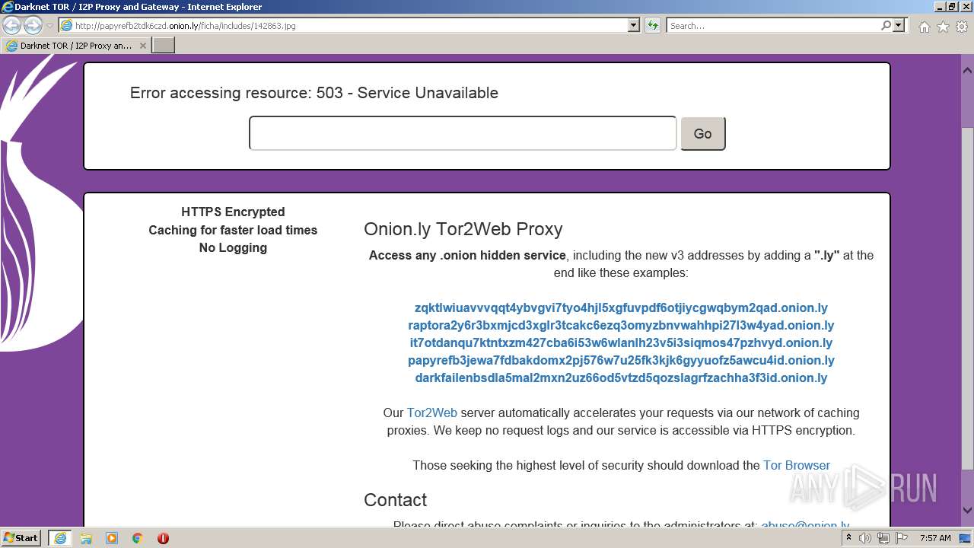Open Favorites star icon
Screen dimensions: 974x548
point(943,27)
